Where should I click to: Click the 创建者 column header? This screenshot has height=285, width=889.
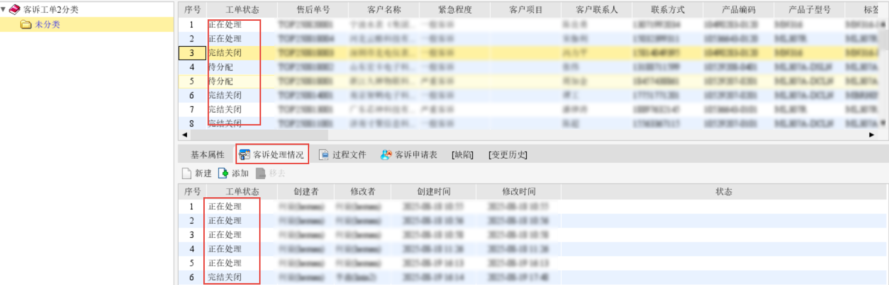[x=306, y=192]
